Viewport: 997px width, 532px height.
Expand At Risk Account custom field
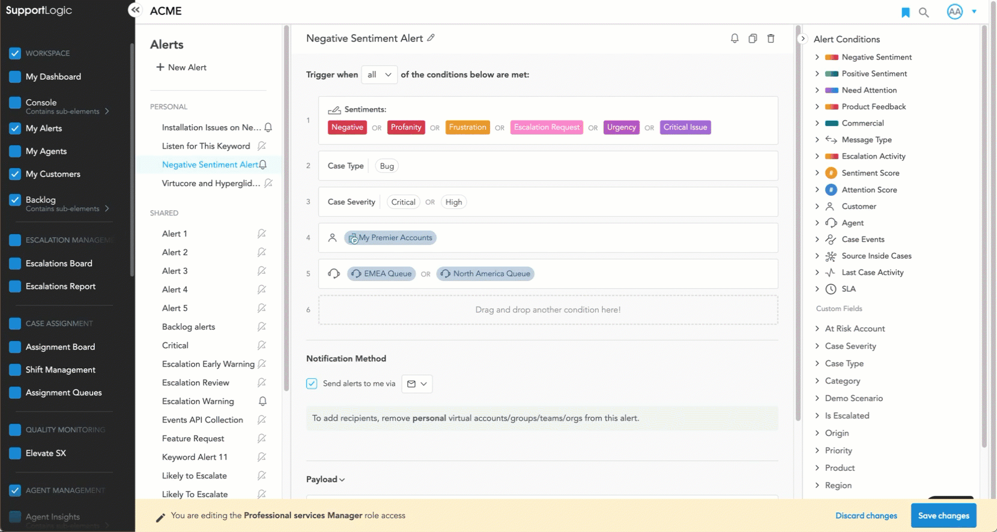[x=817, y=328]
